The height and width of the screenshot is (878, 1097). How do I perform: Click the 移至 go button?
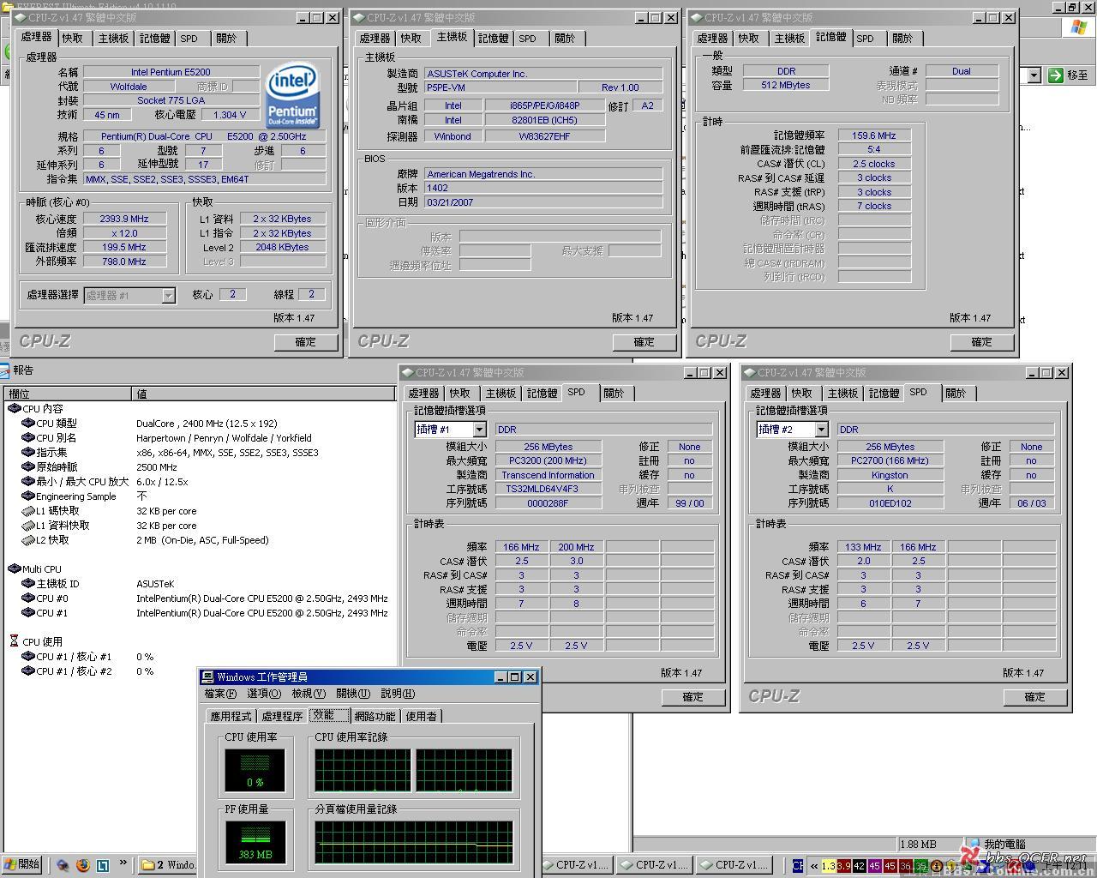[1070, 75]
